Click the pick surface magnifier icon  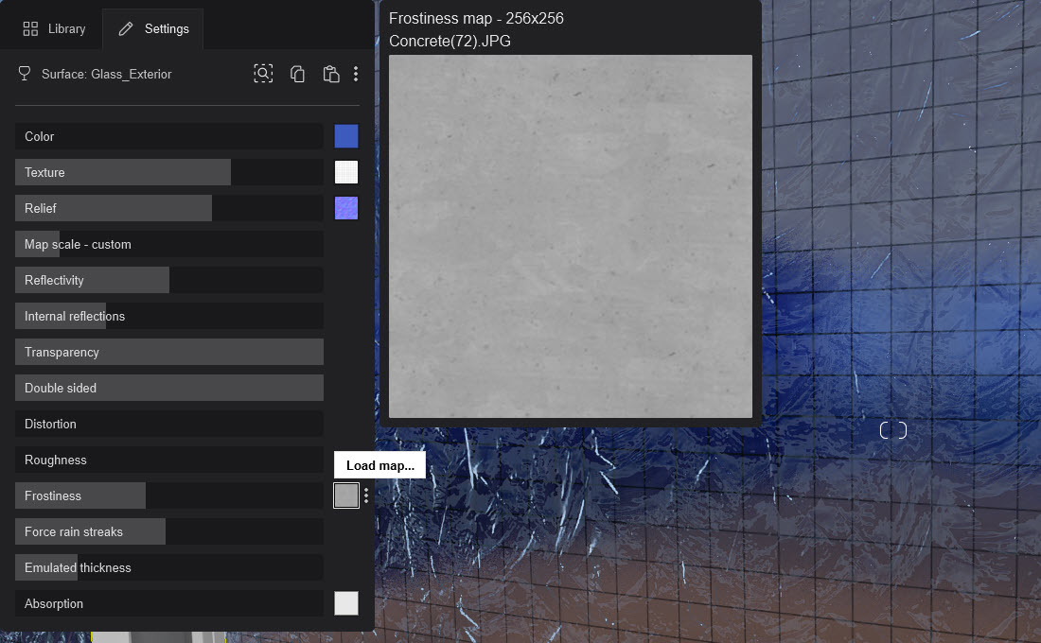pyautogui.click(x=264, y=74)
